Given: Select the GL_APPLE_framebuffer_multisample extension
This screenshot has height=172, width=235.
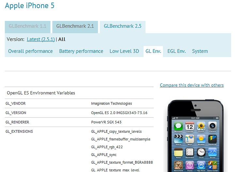Looking at the screenshot, I should pyautogui.click(x=121, y=139).
